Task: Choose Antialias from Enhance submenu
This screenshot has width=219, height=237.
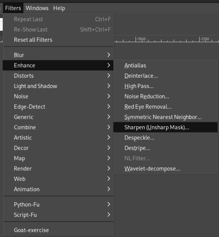Action: point(135,65)
